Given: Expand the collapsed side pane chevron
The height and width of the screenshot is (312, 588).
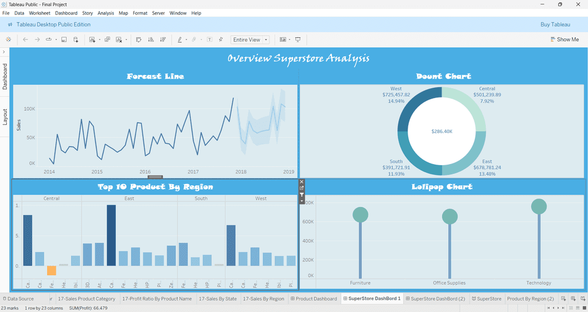Looking at the screenshot, I should pos(4,52).
